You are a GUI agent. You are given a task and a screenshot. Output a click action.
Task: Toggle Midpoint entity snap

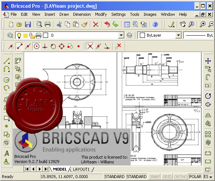tap(28, 46)
